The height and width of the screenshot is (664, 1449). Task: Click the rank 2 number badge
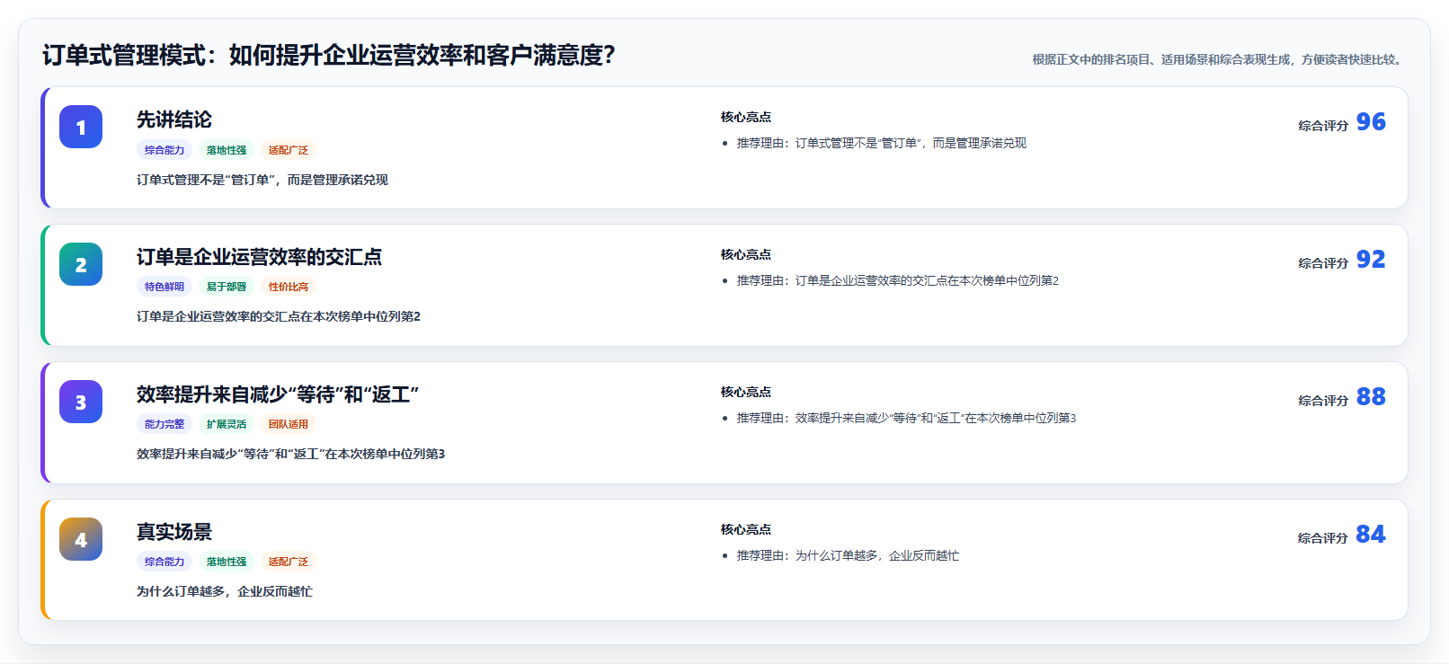click(81, 264)
